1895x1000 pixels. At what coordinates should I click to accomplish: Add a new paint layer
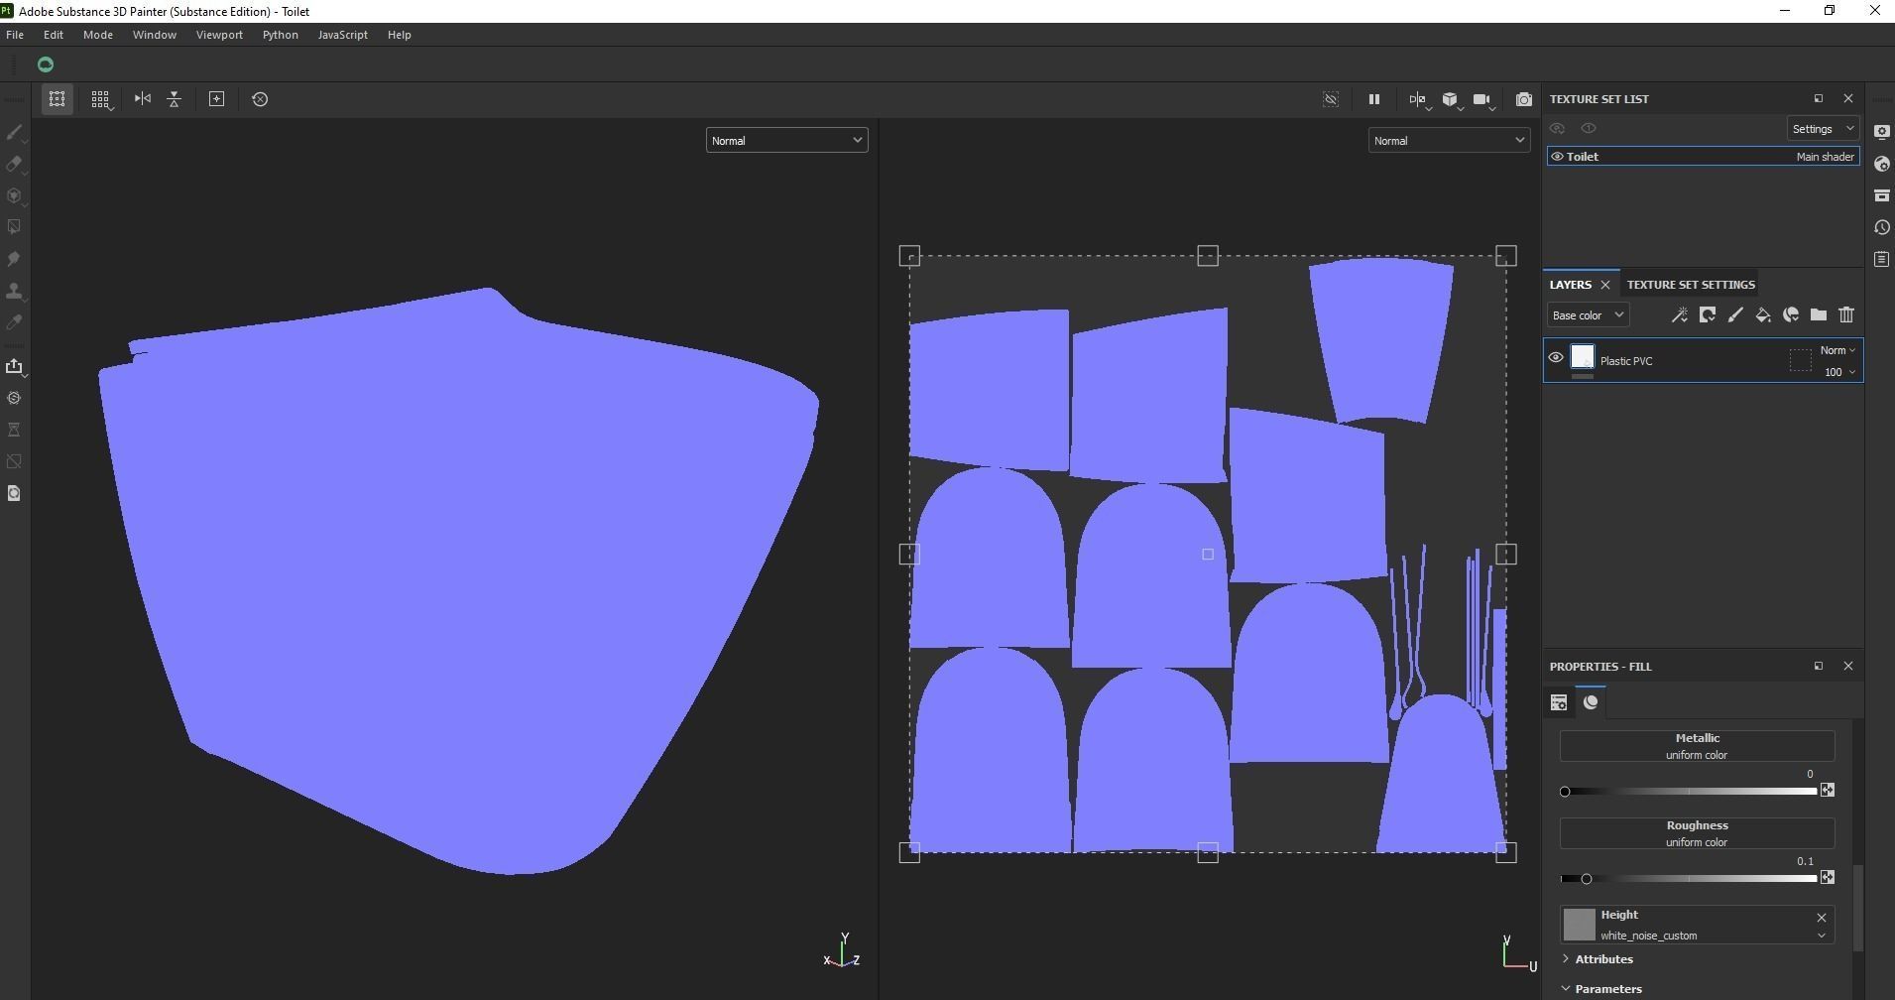coord(1734,314)
